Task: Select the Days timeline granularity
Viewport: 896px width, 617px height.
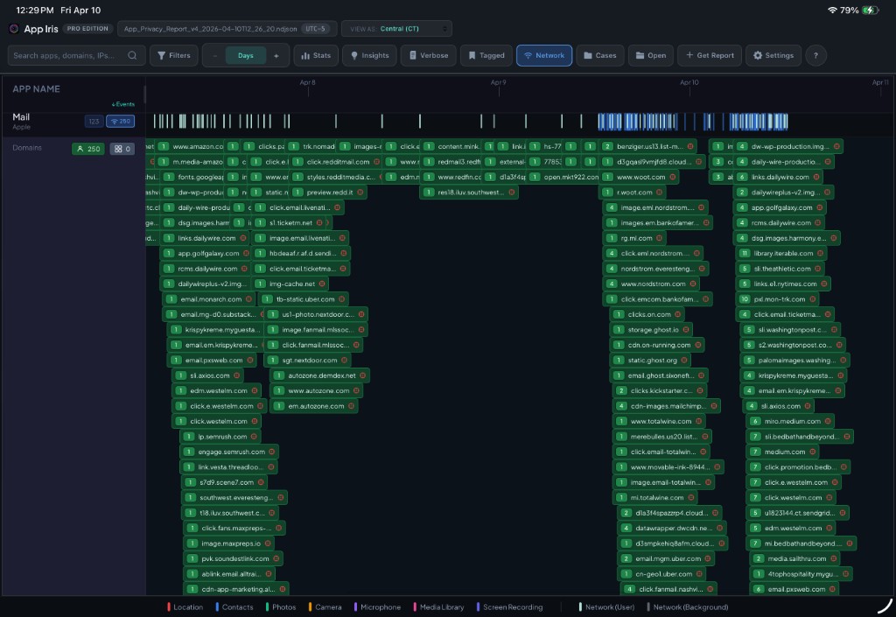Action: (246, 55)
